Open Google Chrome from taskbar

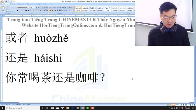(78, 108)
